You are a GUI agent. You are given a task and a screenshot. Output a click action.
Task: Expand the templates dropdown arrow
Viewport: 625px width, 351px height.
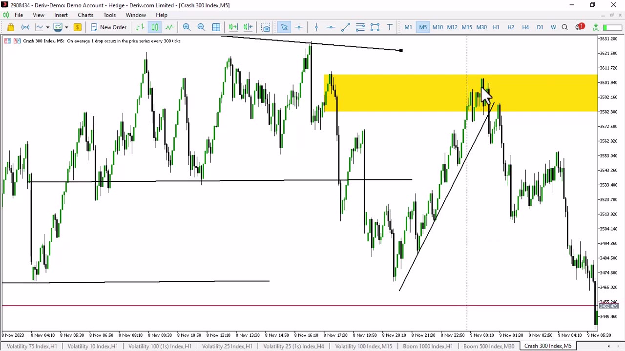tap(66, 27)
